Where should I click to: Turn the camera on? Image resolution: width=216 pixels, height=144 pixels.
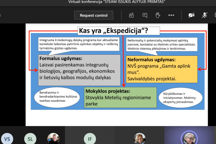click(x=192, y=15)
